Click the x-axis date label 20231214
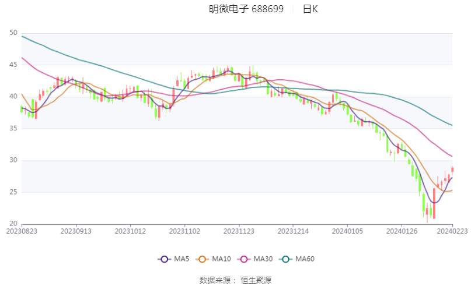 point(293,231)
